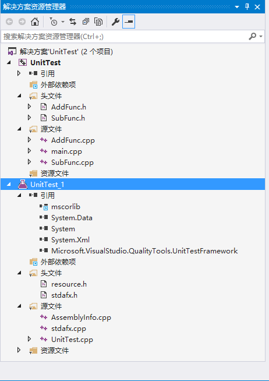Select AssemblyInfo.cpp in source files
269x381 pixels.
81,317
